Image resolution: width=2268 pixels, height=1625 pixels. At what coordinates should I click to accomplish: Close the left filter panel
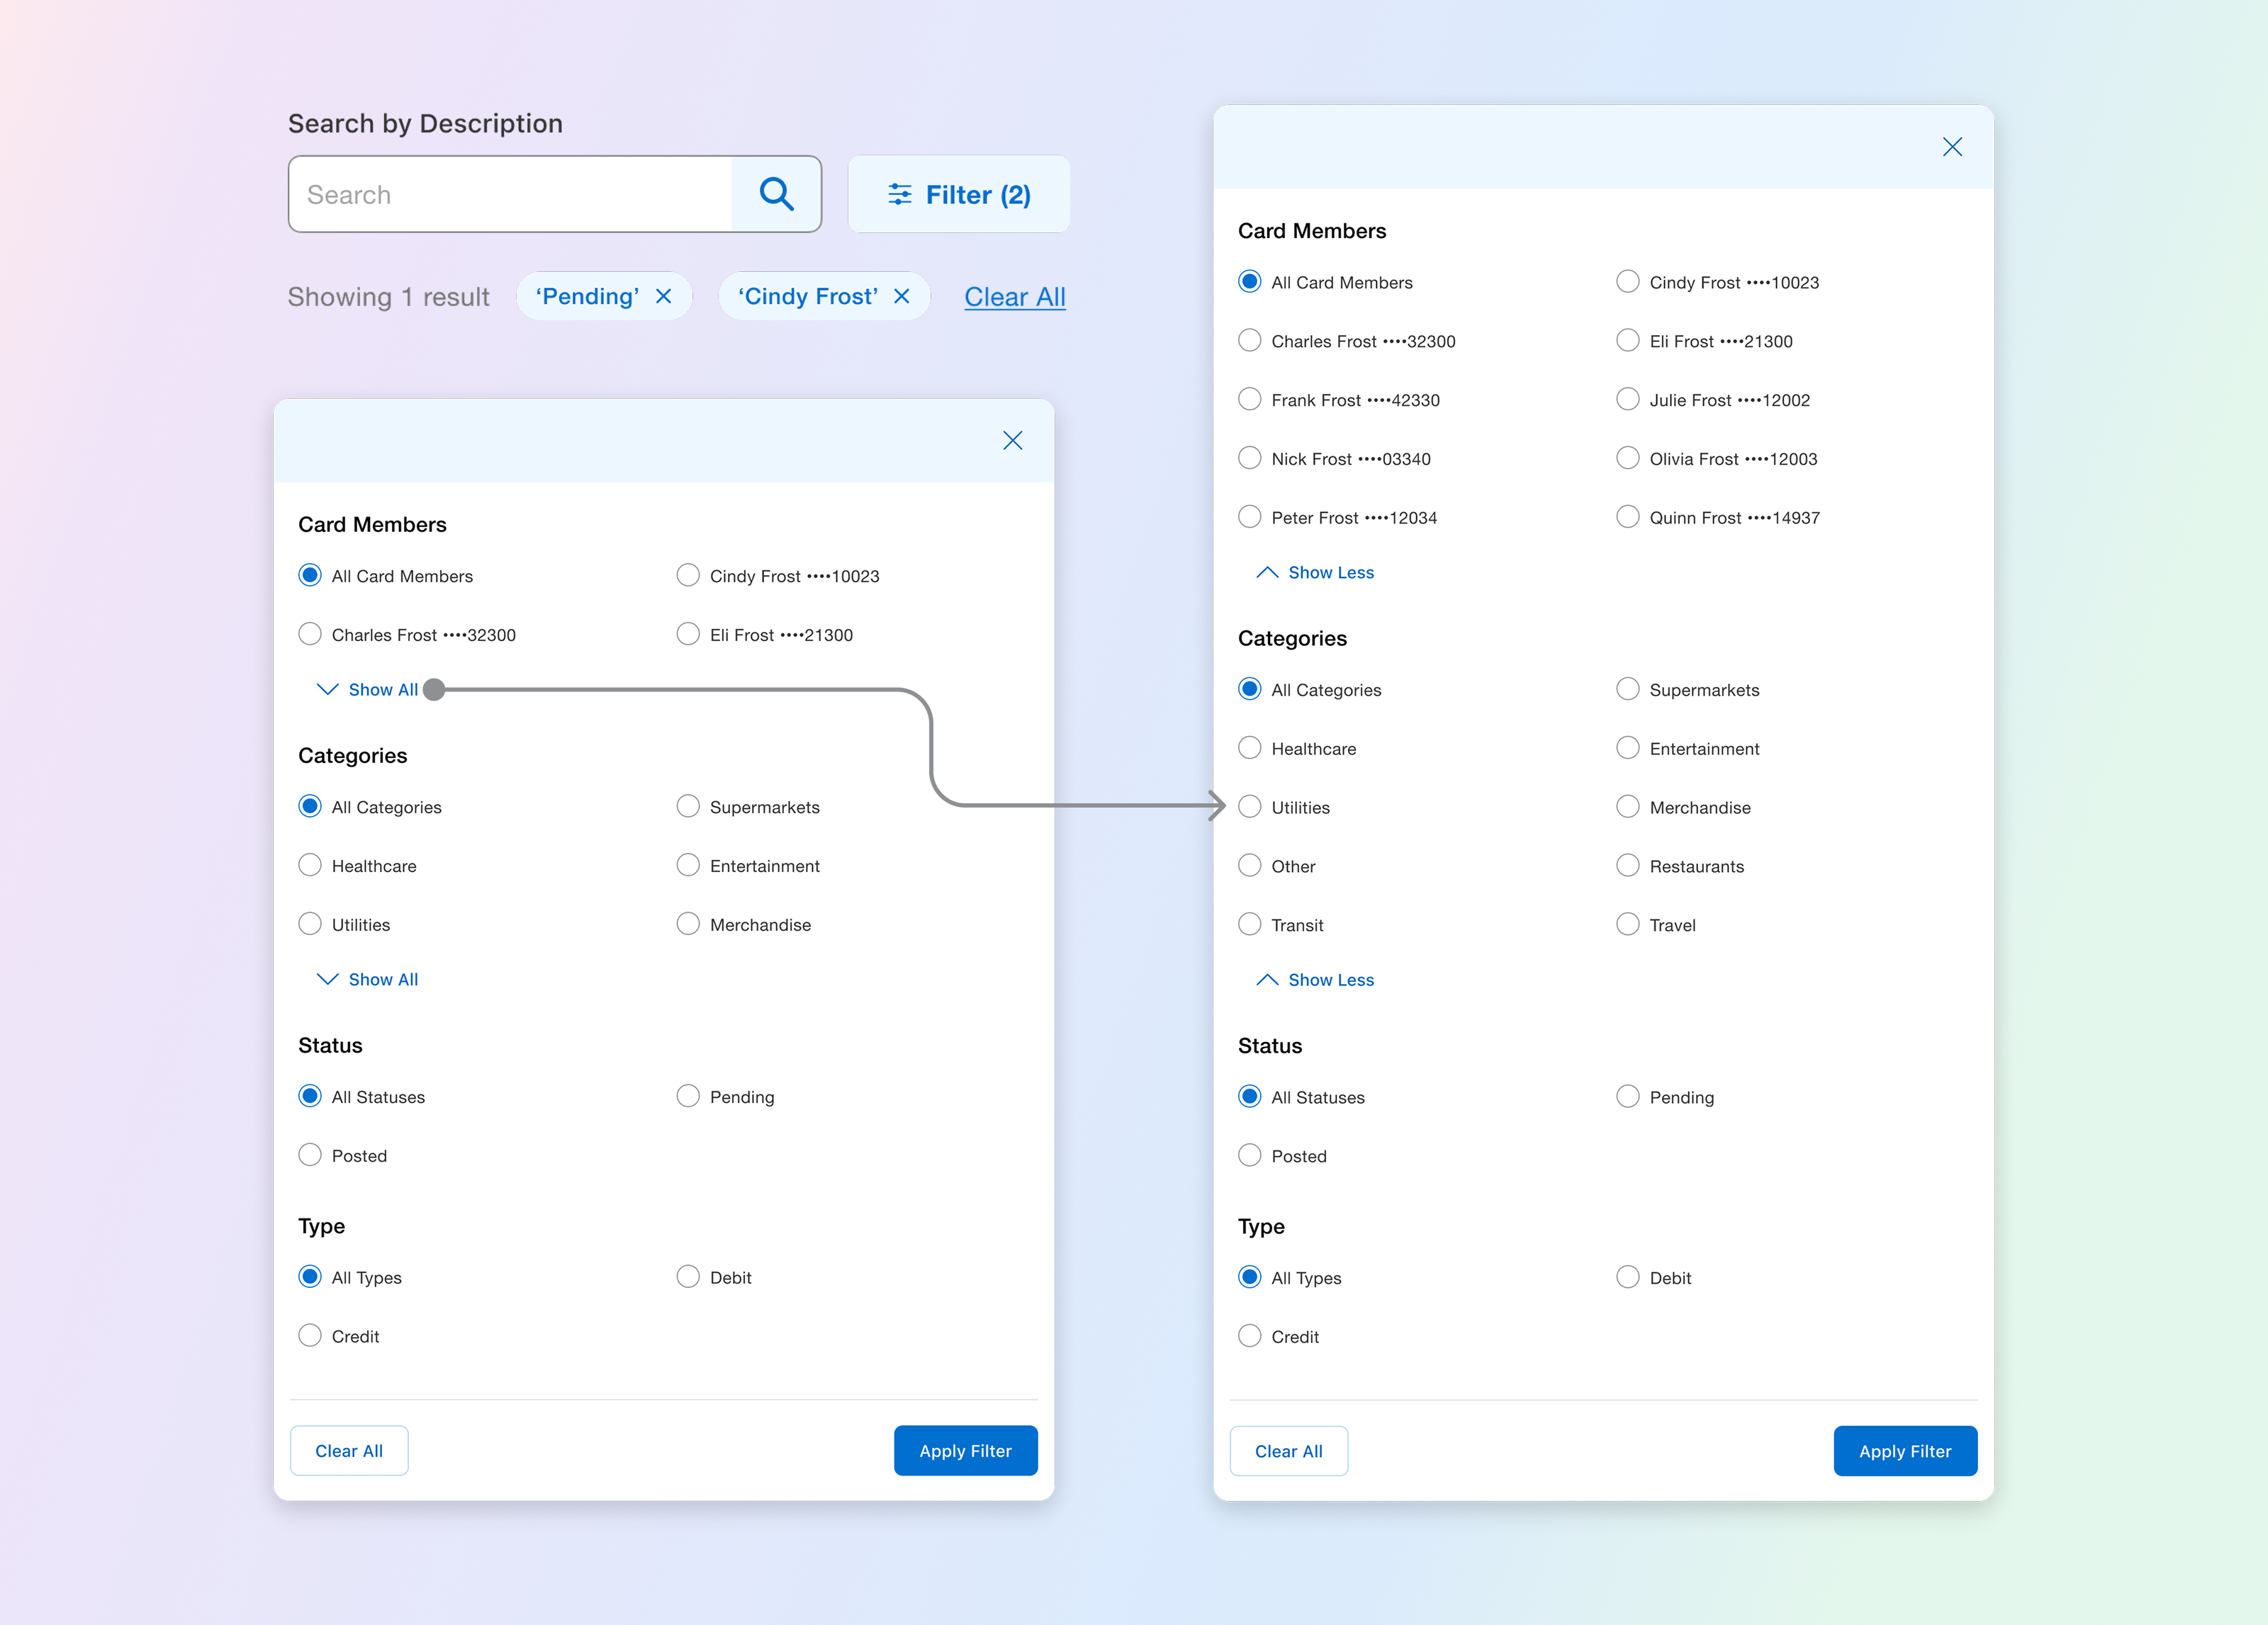1012,441
